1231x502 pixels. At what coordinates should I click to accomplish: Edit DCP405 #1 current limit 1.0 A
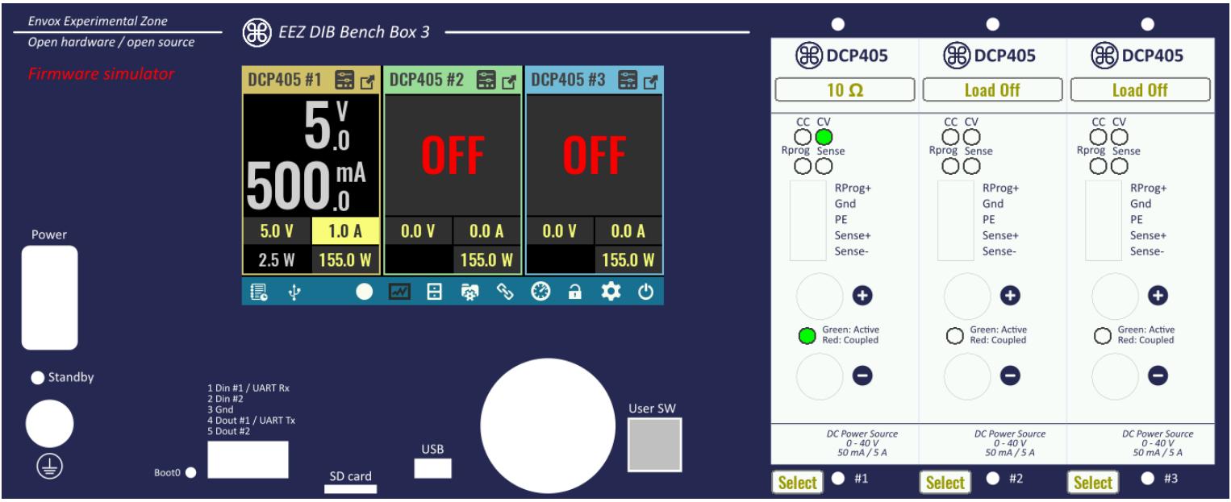tap(345, 231)
